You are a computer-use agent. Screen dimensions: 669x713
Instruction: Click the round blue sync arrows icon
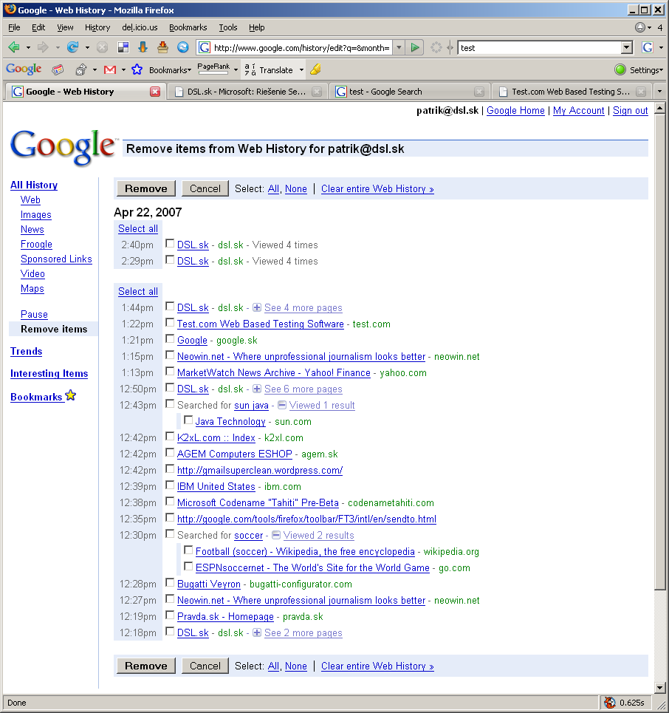182,47
